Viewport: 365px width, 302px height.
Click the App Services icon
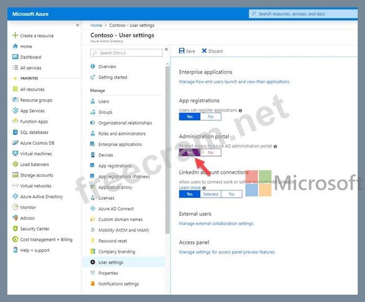pyautogui.click(x=15, y=110)
